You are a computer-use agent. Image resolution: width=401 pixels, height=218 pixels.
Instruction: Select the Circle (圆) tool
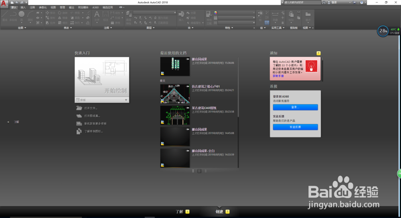(x=22, y=16)
